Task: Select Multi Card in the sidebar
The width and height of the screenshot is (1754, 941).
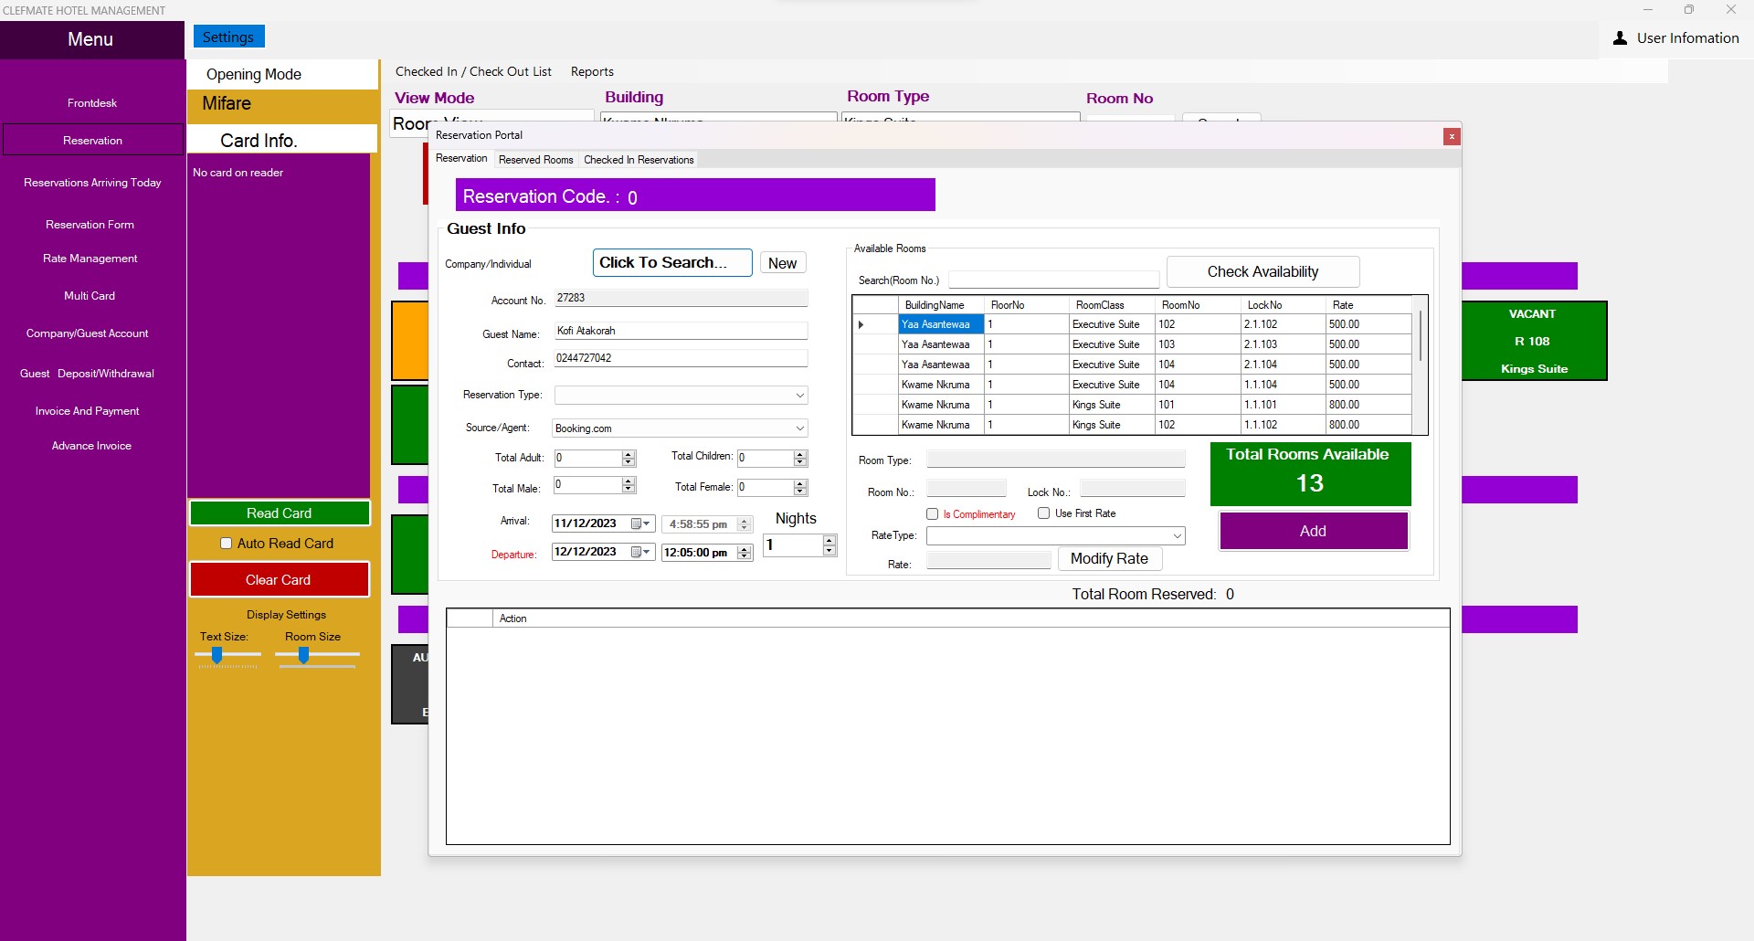Action: 90,296
